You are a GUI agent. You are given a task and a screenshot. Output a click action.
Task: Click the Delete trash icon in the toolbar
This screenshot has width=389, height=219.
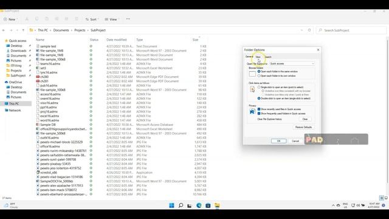pyautogui.click(x=77, y=19)
